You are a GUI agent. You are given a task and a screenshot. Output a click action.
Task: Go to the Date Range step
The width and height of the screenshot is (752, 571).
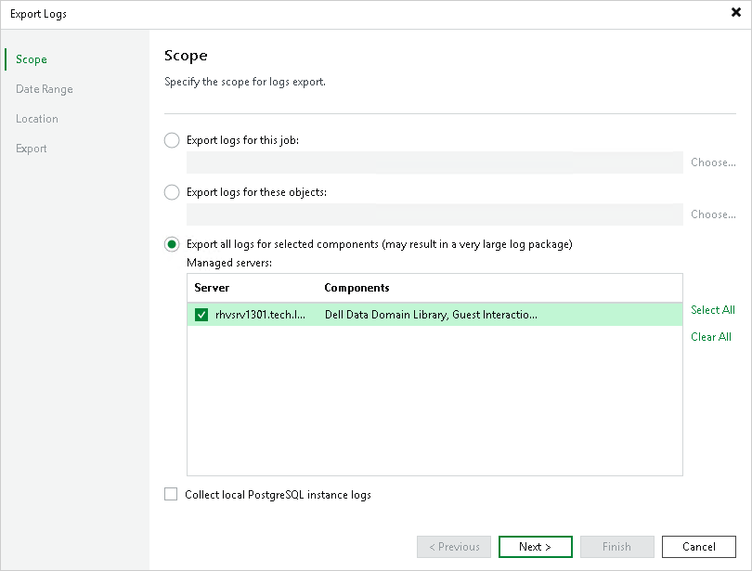(x=44, y=89)
